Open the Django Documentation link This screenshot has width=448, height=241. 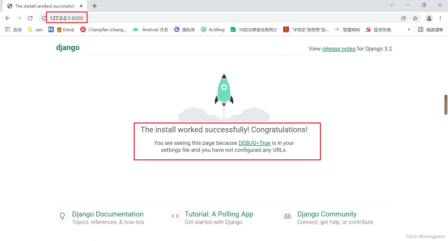coord(108,214)
